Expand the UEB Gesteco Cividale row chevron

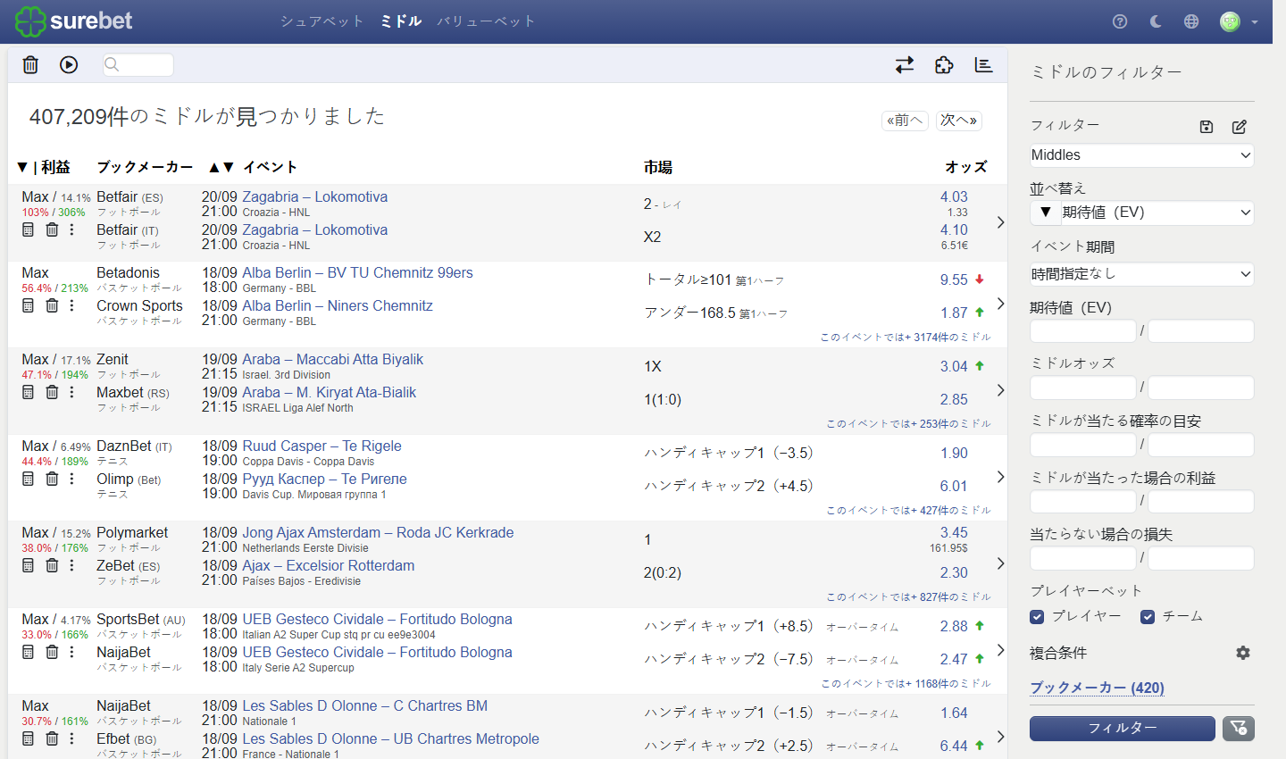pos(1000,650)
